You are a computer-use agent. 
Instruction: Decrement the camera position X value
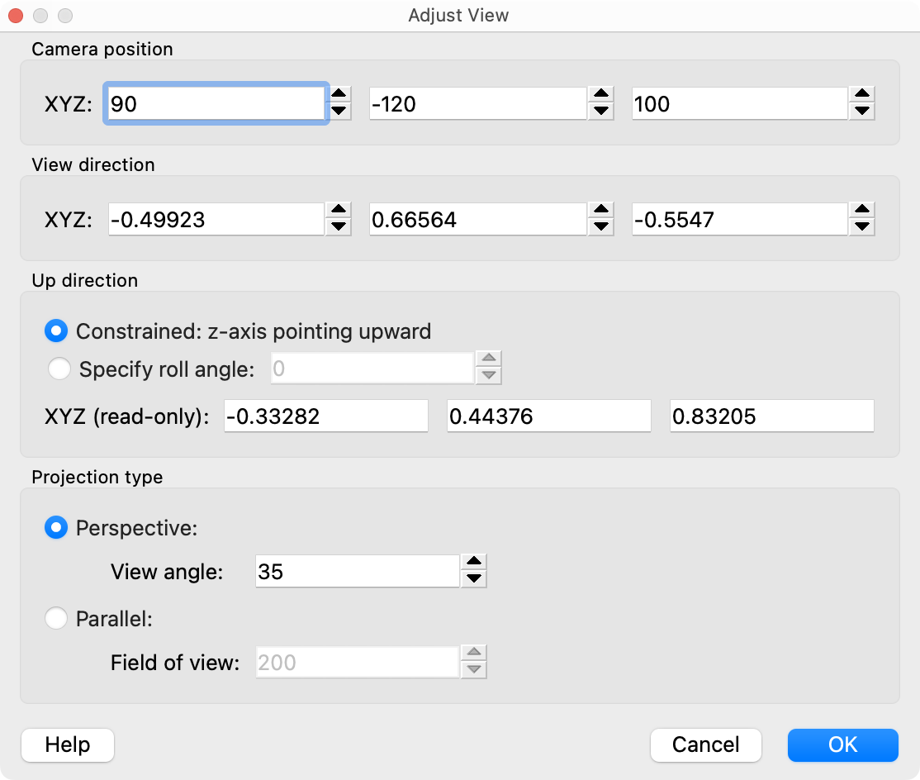tap(339, 111)
